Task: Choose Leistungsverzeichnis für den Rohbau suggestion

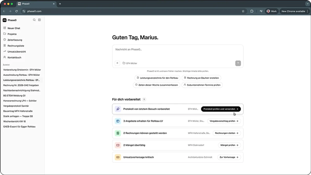Action: pos(157,78)
